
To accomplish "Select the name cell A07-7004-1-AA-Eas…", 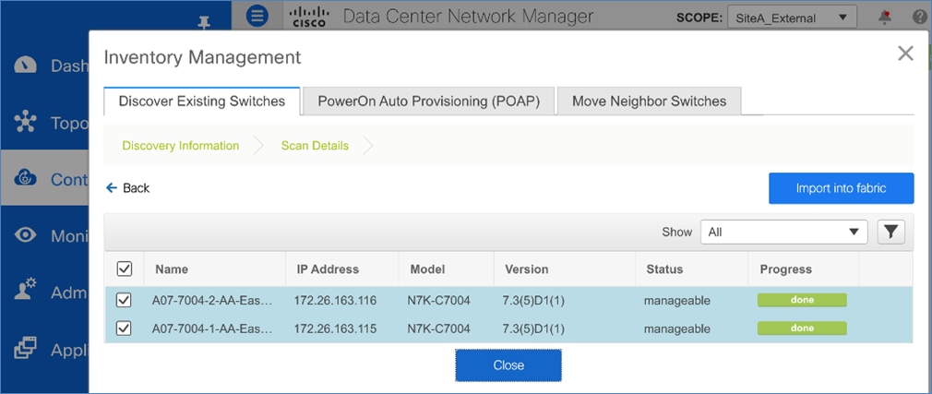I will [x=212, y=328].
